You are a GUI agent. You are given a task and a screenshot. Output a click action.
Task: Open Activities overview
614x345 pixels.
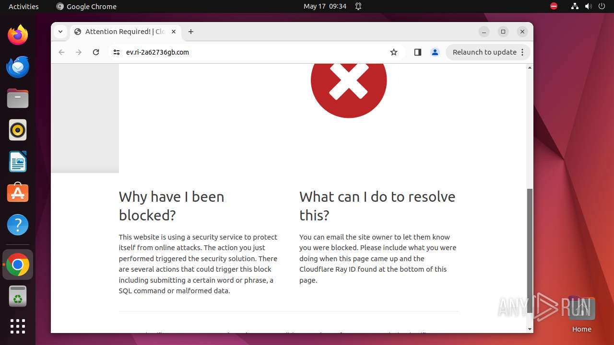[24, 6]
